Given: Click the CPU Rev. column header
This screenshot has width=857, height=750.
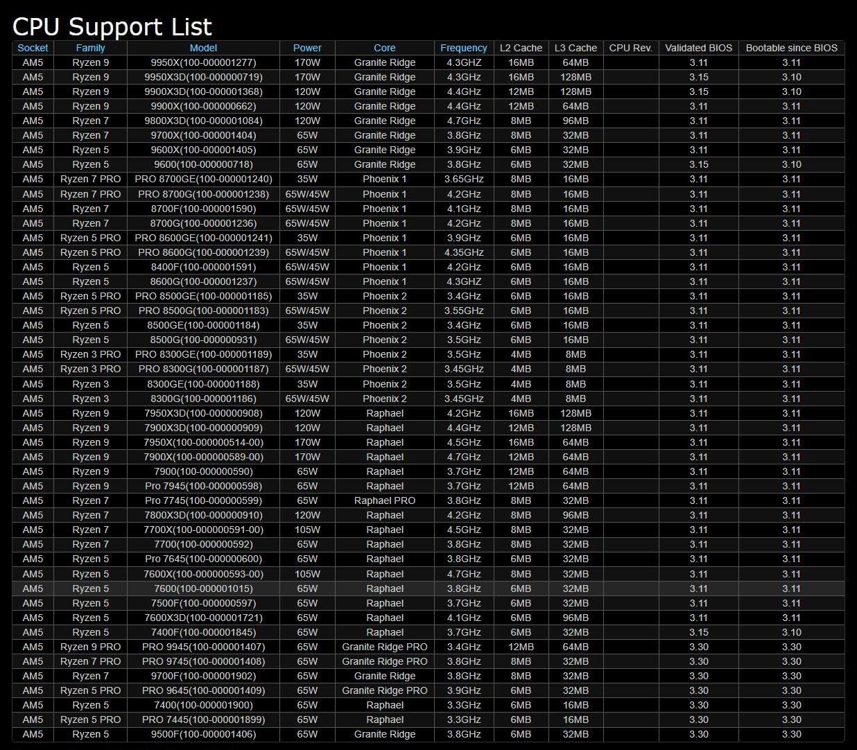Looking at the screenshot, I should (630, 48).
